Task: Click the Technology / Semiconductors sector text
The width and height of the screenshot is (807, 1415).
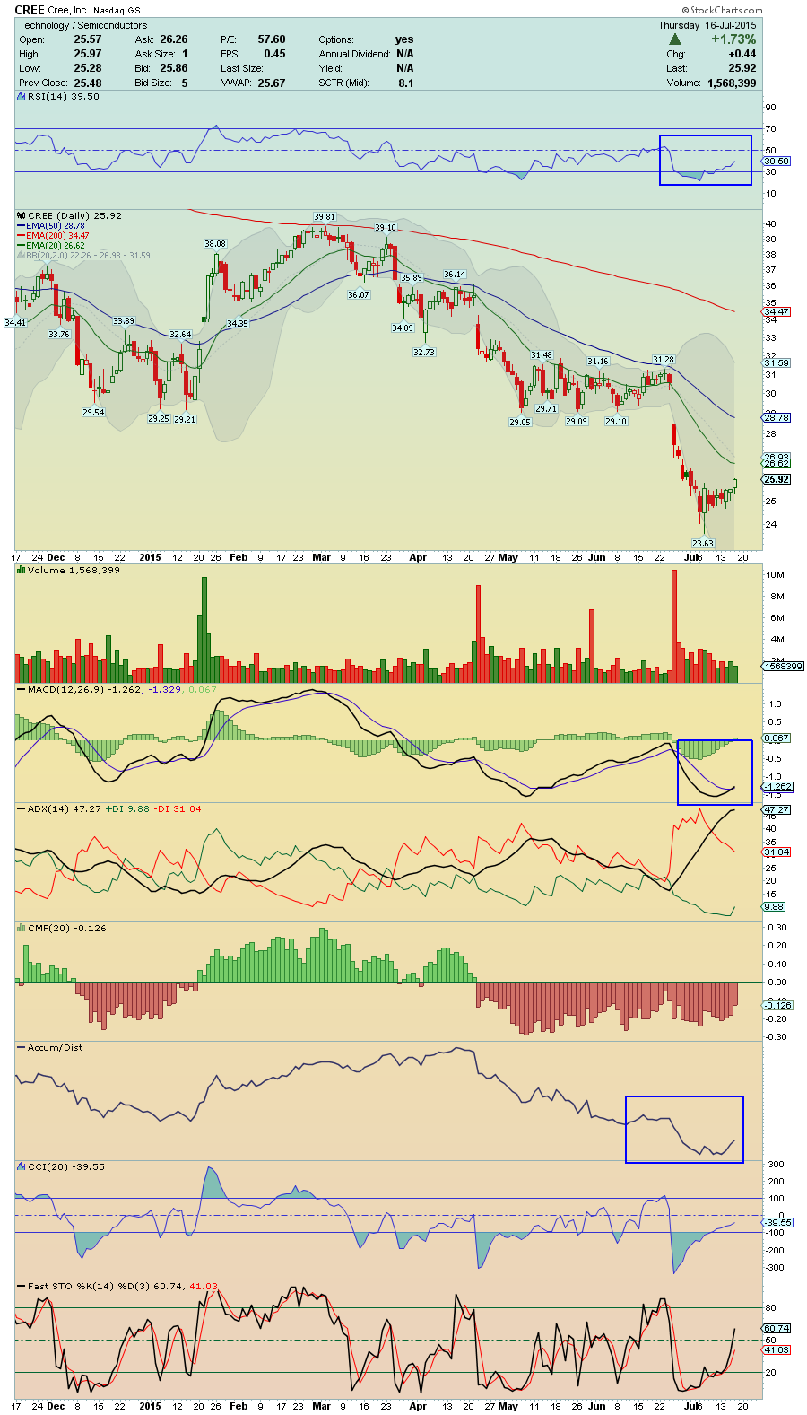Action: (x=83, y=25)
